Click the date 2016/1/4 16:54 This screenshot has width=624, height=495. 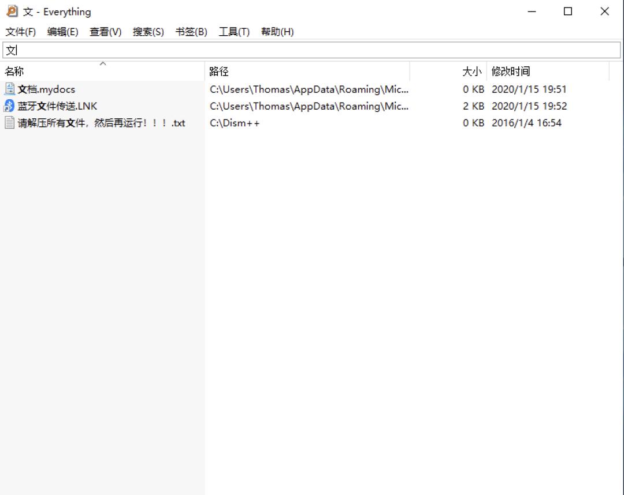coord(526,123)
